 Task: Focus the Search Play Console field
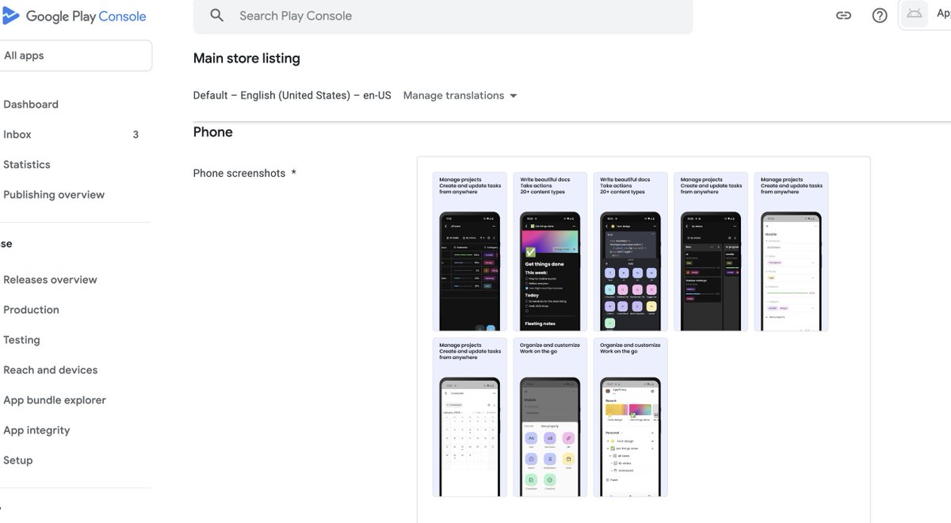(x=443, y=16)
